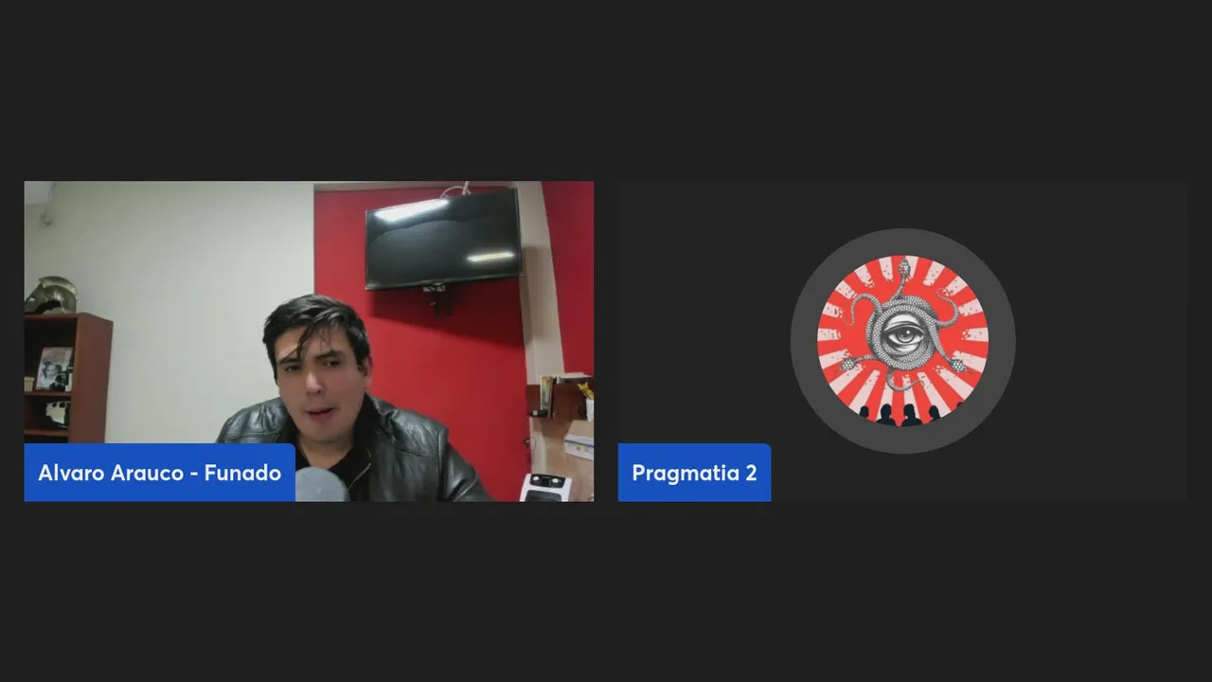The image size is (1212, 682).
Task: Click the Pragmatia 2 circular avatar
Action: [902, 341]
